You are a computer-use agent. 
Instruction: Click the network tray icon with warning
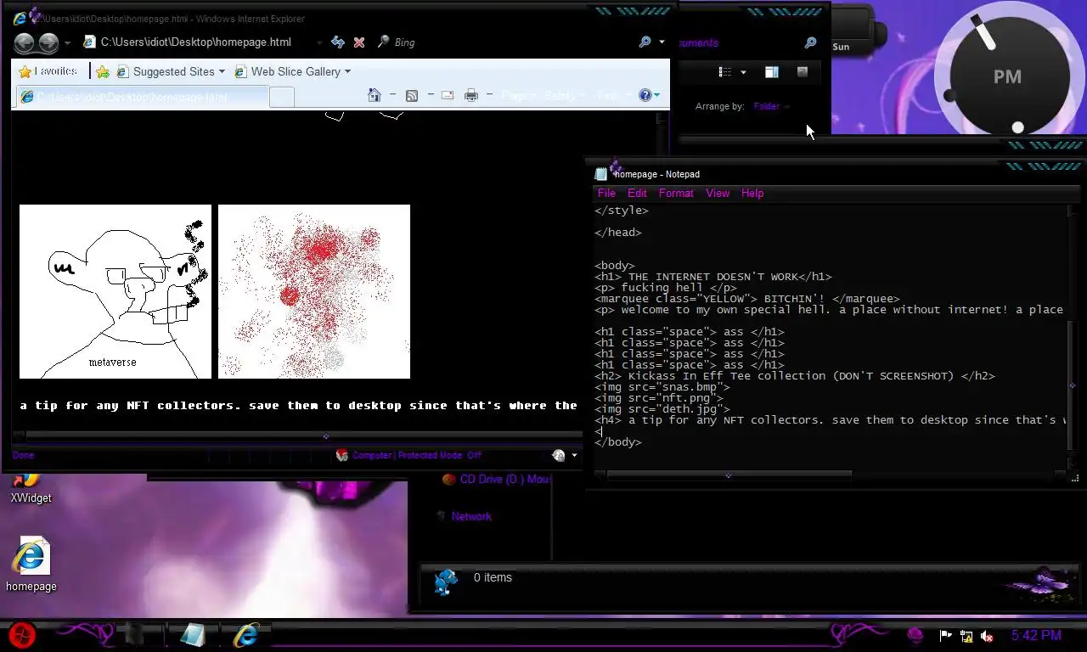(966, 636)
